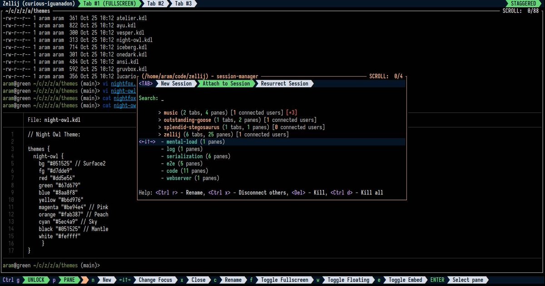Click the Ctrl g key in status bar

(x=11, y=280)
